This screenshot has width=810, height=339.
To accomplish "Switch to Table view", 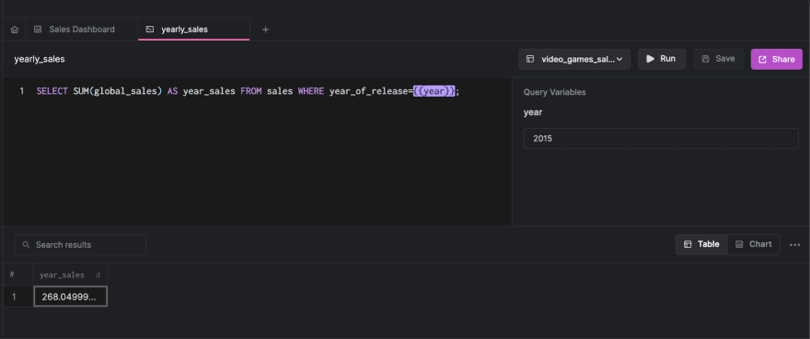I will pyautogui.click(x=701, y=244).
